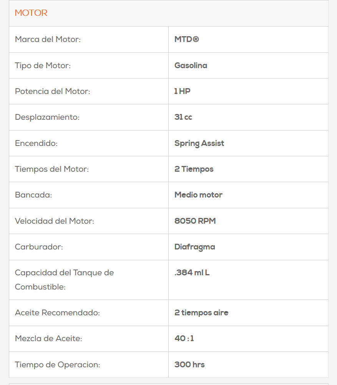Click the .384 ml L tank capacity
Image resolution: width=337 pixels, height=385 pixels.
192,273
